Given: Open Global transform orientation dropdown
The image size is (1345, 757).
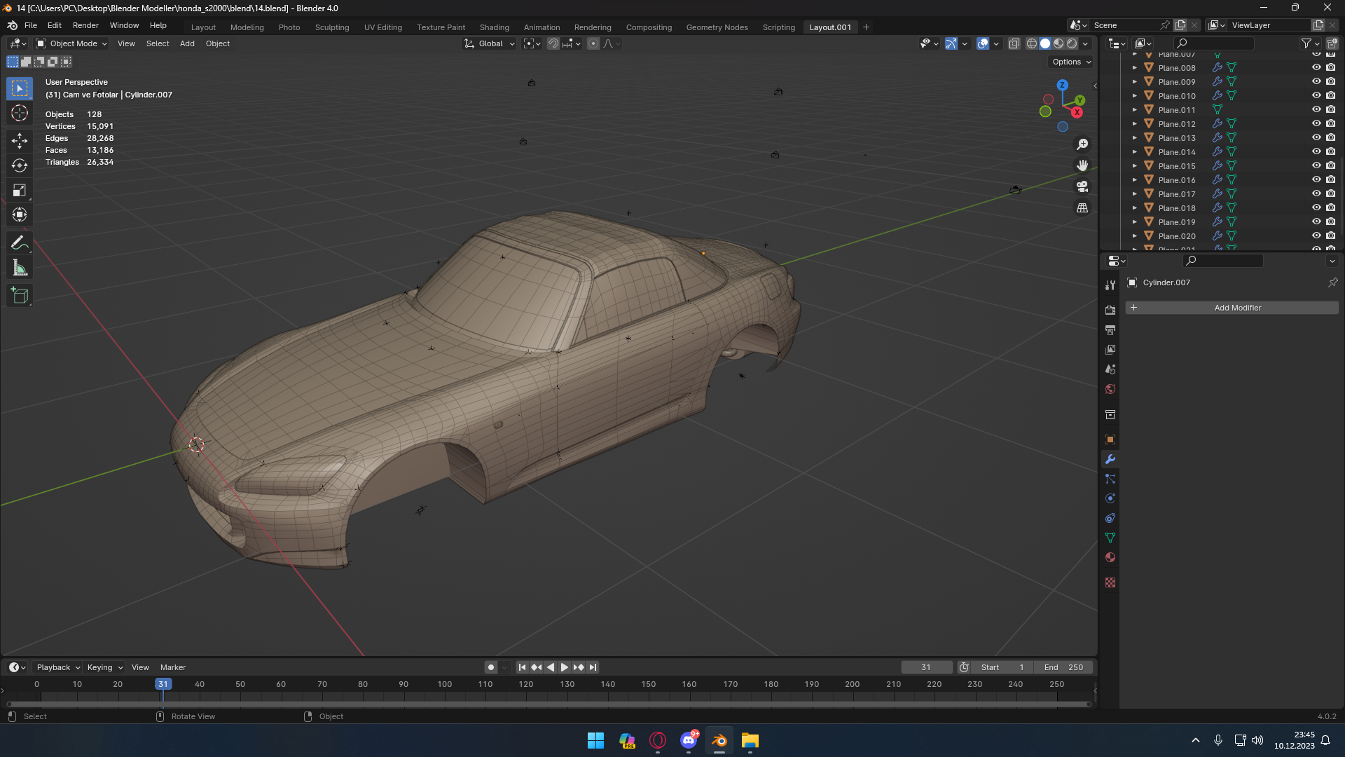Looking at the screenshot, I should 490,43.
